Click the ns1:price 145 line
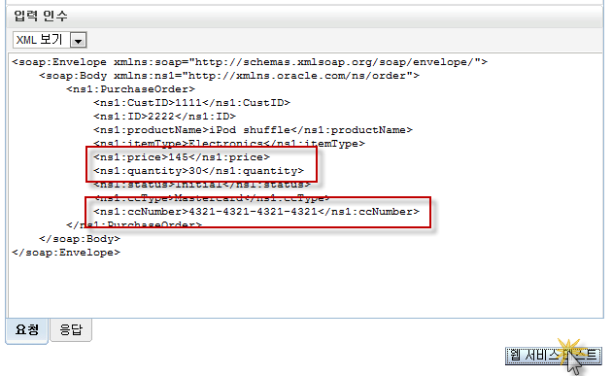The height and width of the screenshot is (376, 612). [182, 157]
